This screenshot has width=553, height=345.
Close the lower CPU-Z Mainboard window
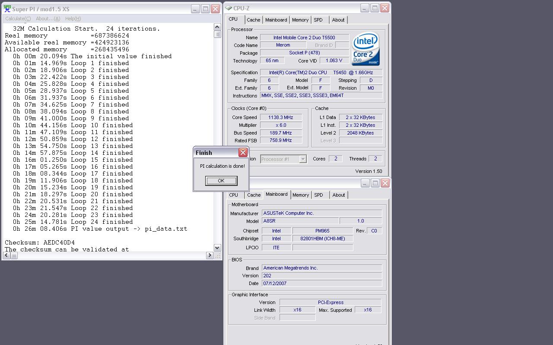click(x=385, y=183)
